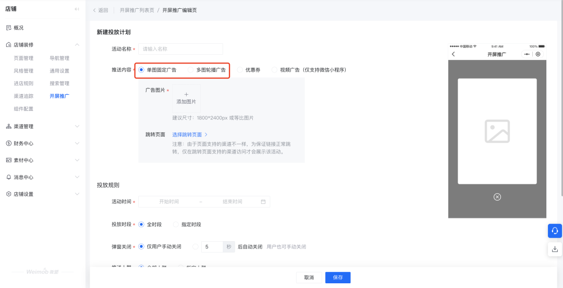The height and width of the screenshot is (288, 563).
Task: Click the 开屏推广编辑页 breadcrumb text
Action: click(179, 10)
